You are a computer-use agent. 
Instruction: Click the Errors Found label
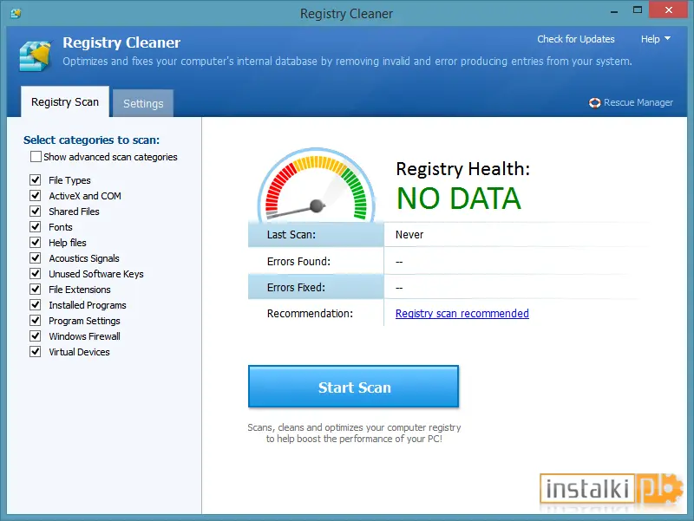(298, 262)
